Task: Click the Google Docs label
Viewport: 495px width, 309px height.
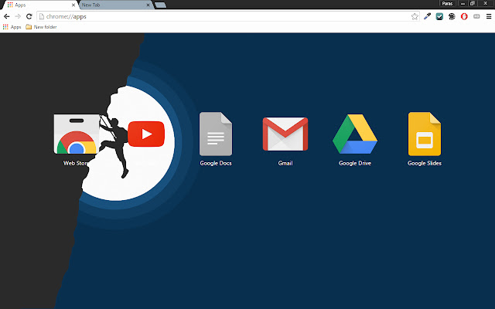Action: (216, 163)
